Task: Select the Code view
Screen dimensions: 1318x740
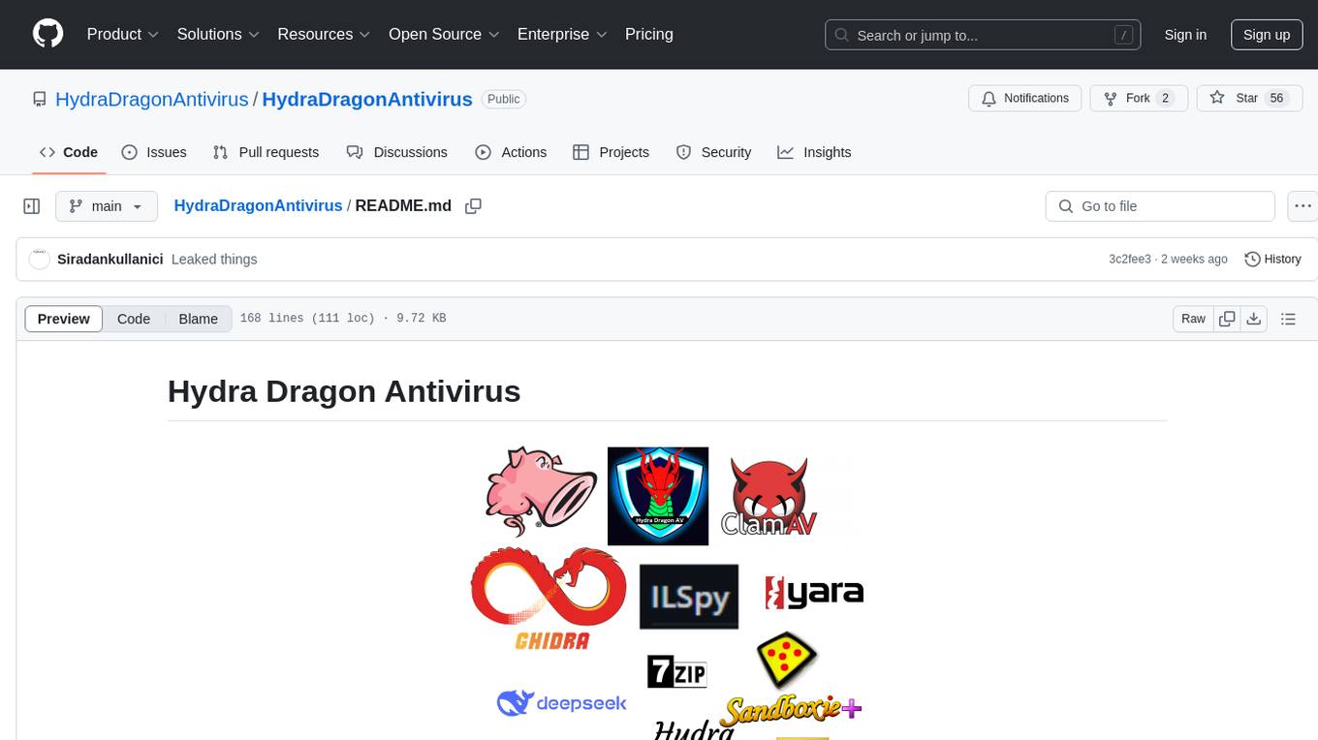Action: [x=134, y=319]
